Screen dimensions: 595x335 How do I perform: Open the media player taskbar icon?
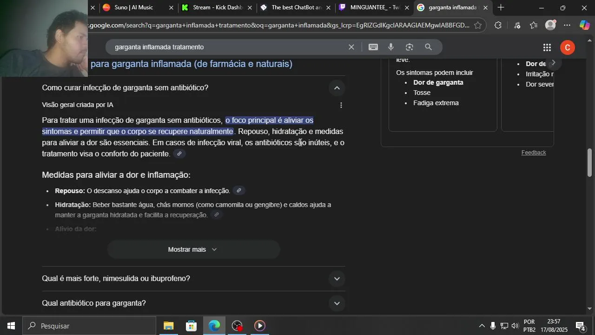[260, 326]
